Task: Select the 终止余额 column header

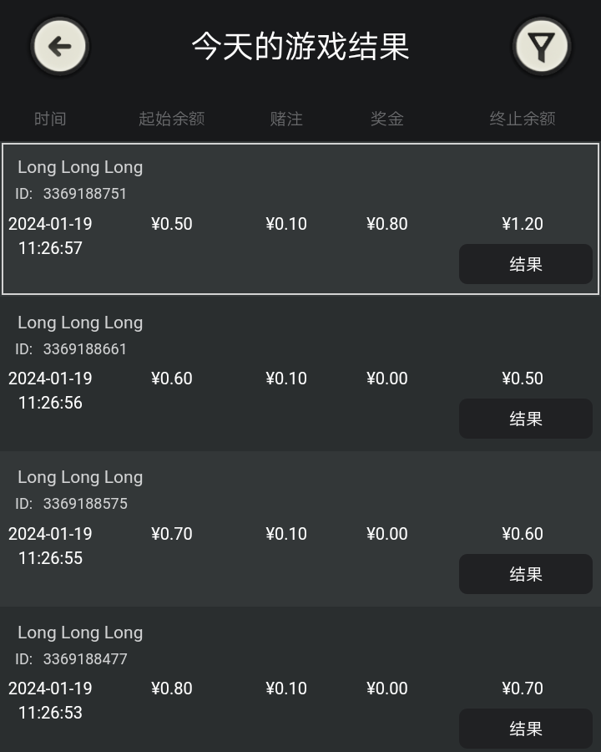Action: point(523,119)
